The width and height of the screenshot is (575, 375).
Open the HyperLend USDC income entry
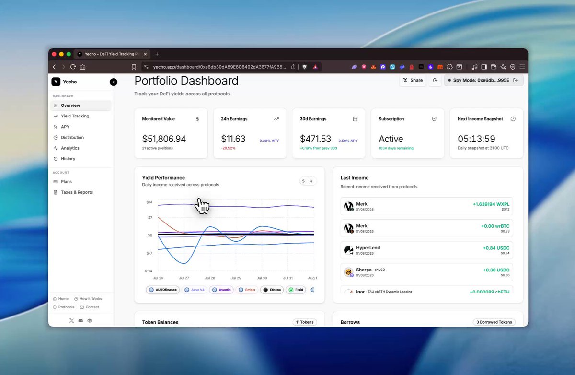(426, 250)
